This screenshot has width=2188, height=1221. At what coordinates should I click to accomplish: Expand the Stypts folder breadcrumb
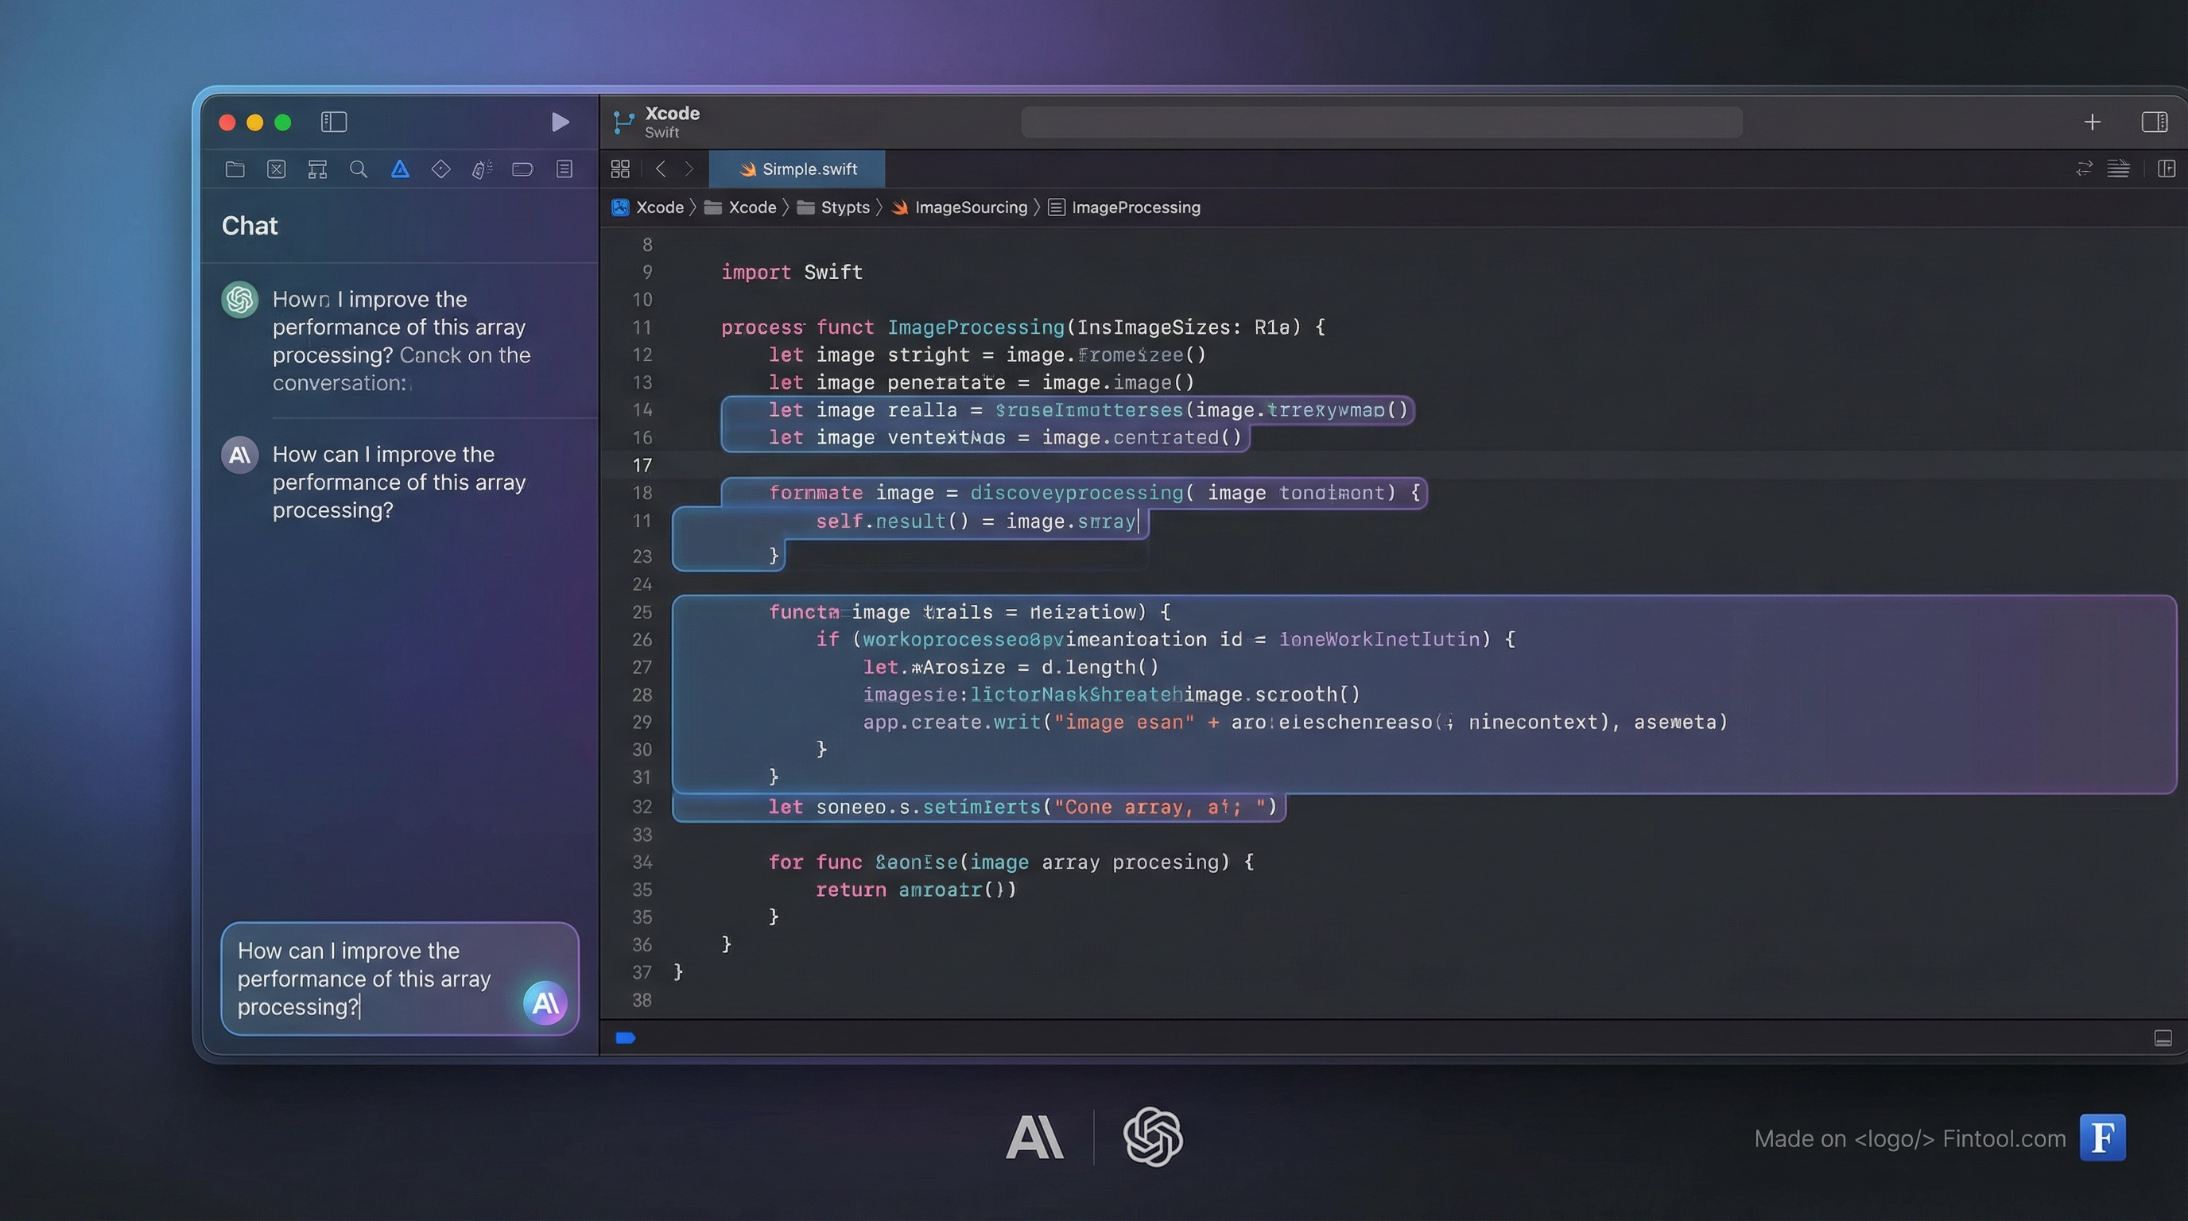tap(844, 207)
